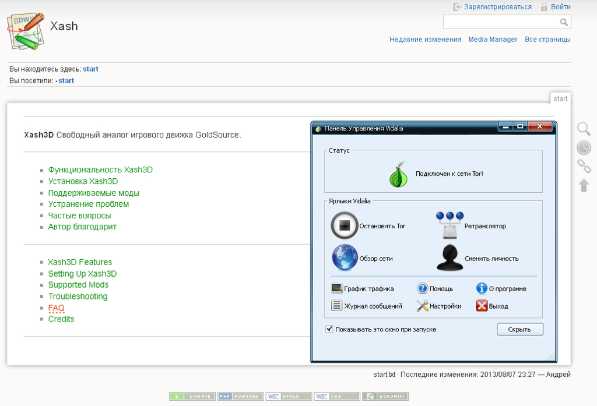The image size is (597, 406).
Task: Click the page history clock icon
Action: (x=584, y=147)
